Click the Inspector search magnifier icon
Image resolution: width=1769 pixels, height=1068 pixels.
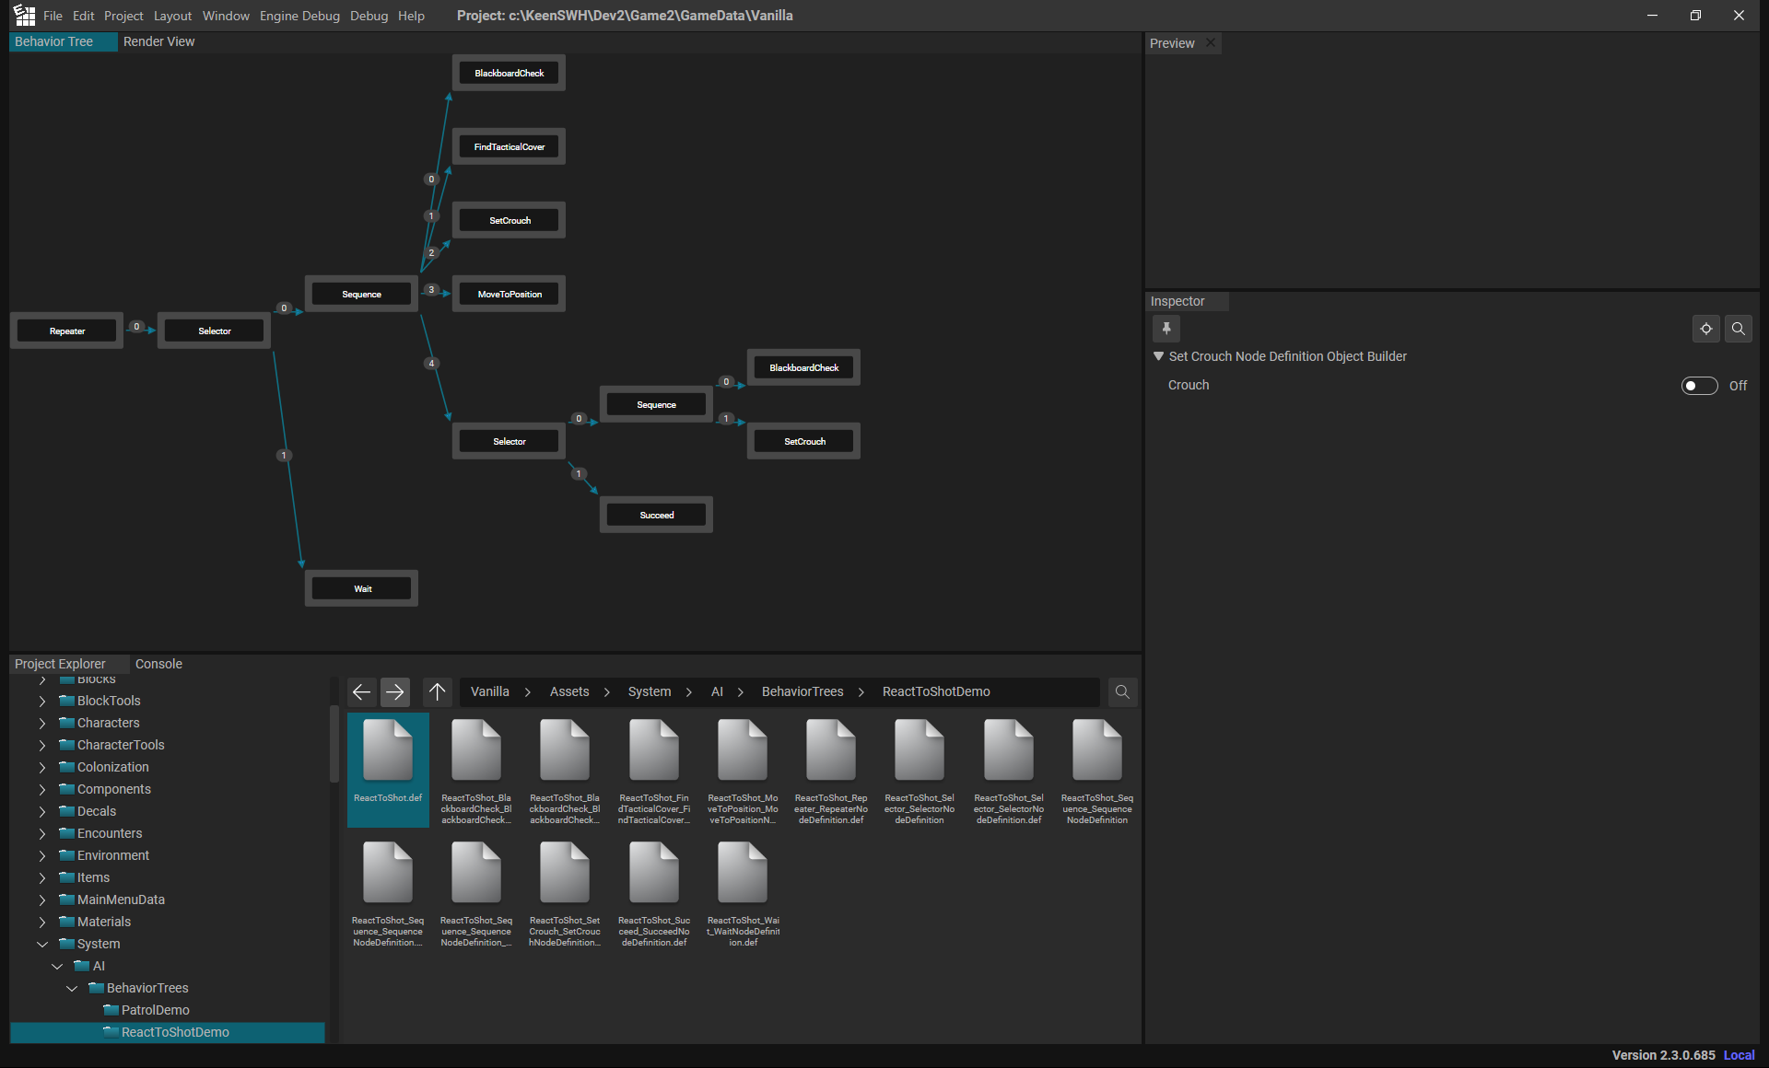pyautogui.click(x=1739, y=329)
